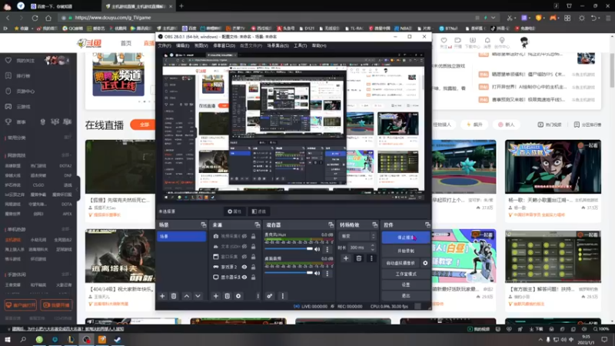
Task: Open the OBS Docks menu
Action: (x=224, y=45)
